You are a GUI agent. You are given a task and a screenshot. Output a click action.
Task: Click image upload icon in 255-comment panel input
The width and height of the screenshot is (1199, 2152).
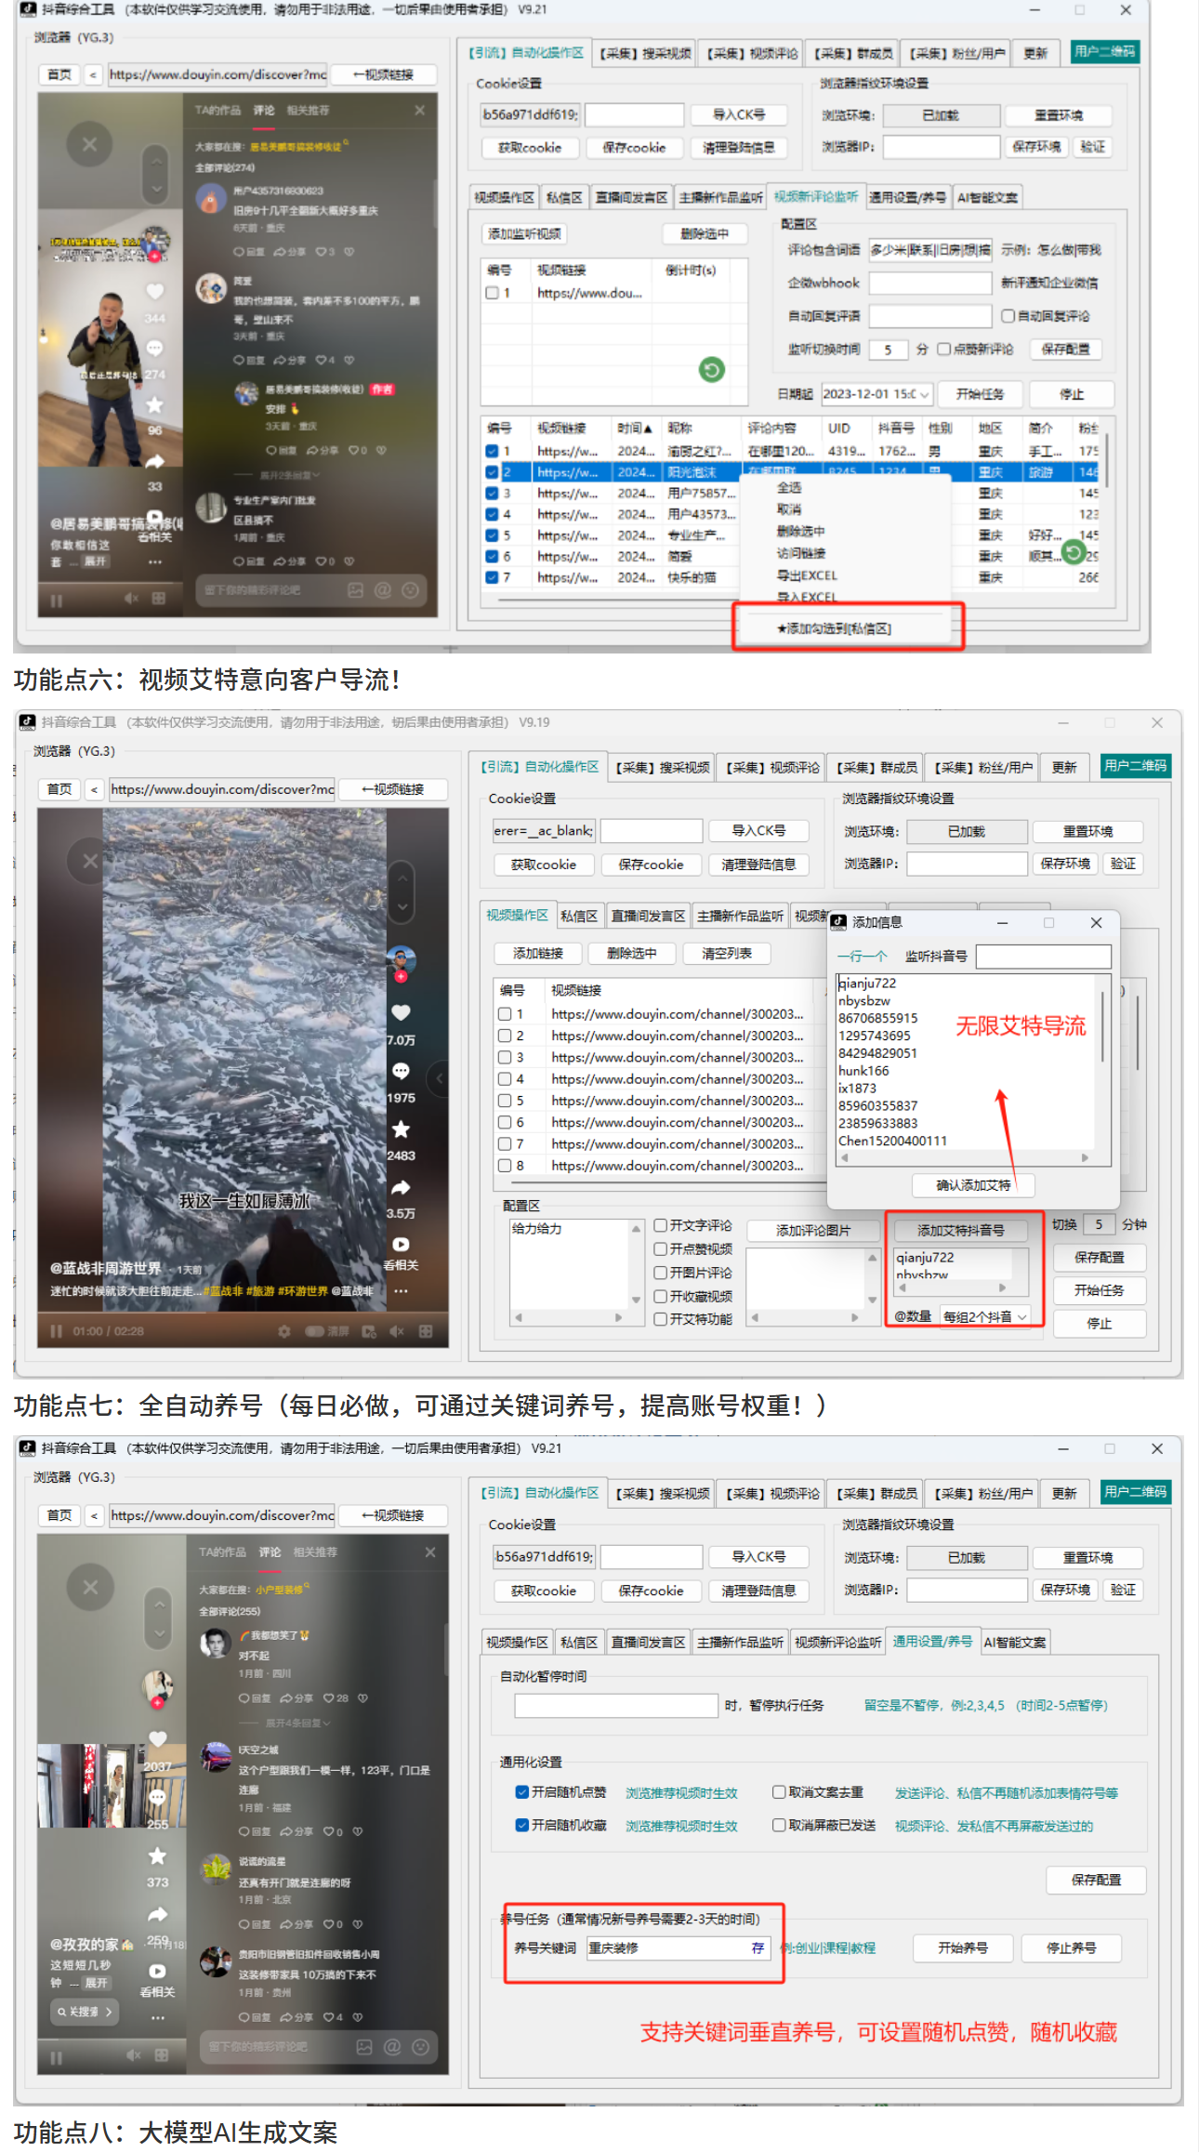point(364,2046)
